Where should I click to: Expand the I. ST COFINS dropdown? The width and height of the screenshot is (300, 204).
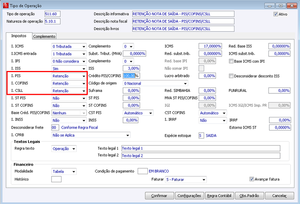coord(69,106)
